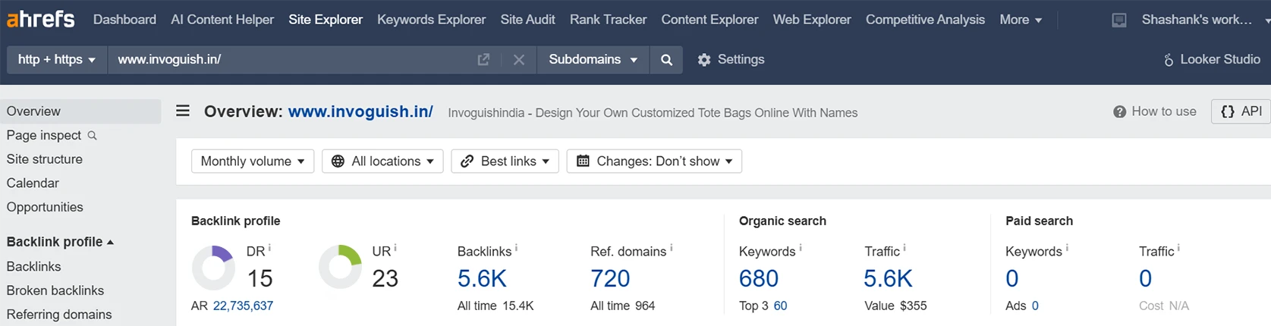
Task: Expand the All locations dropdown
Action: coord(382,161)
